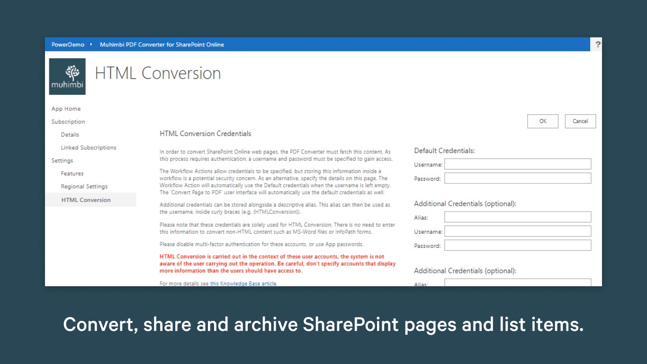647x364 pixels.
Task: Select Settings in the sidebar
Action: (62, 161)
